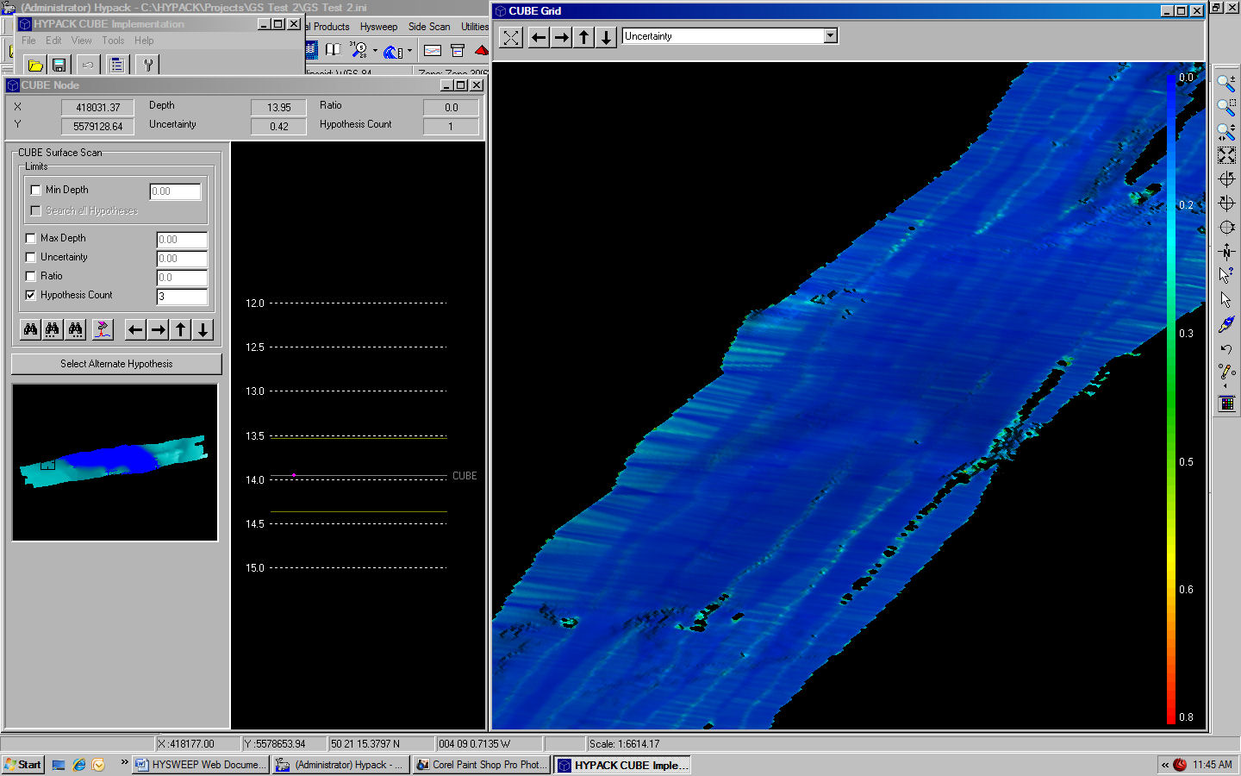Click the left arrow node navigation icon
Image resolution: width=1241 pixels, height=776 pixels.
(134, 329)
